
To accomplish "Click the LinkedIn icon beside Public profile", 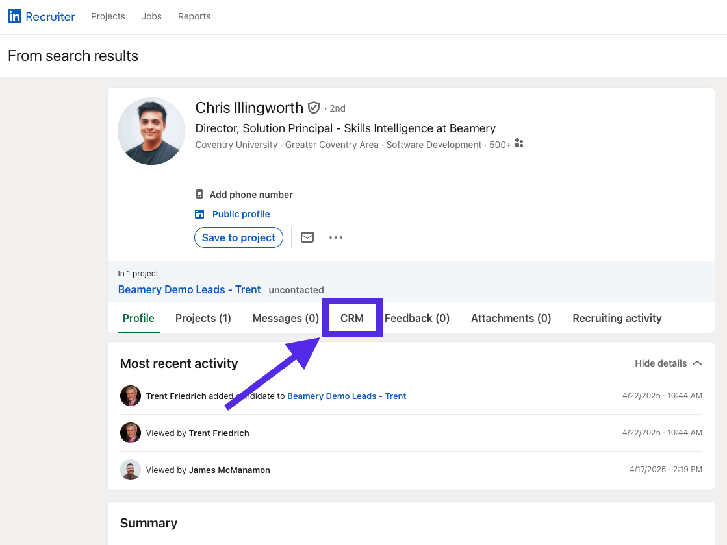I will (x=199, y=214).
